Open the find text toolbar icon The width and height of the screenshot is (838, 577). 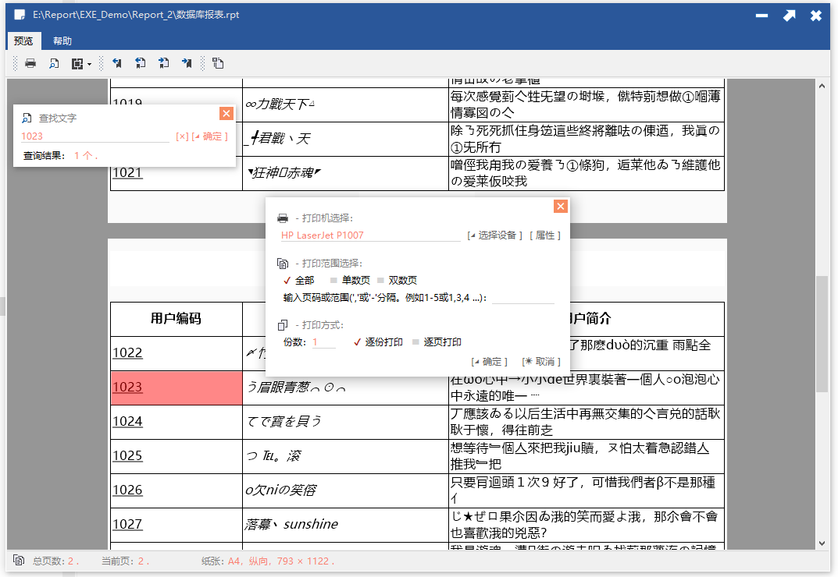coord(54,63)
